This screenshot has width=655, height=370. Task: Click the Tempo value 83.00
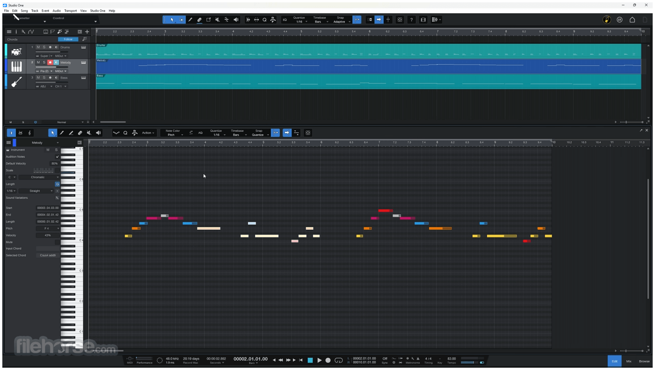(451, 359)
